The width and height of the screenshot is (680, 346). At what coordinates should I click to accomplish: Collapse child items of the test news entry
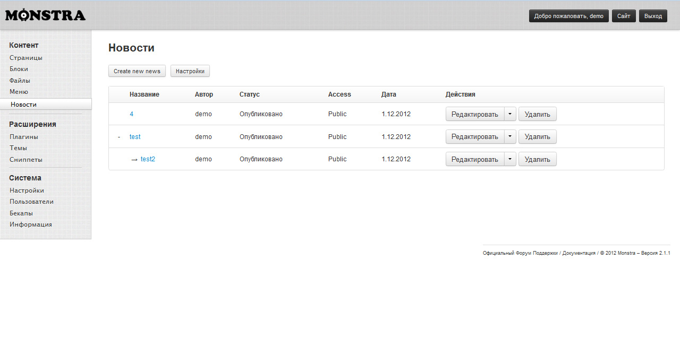pos(119,136)
